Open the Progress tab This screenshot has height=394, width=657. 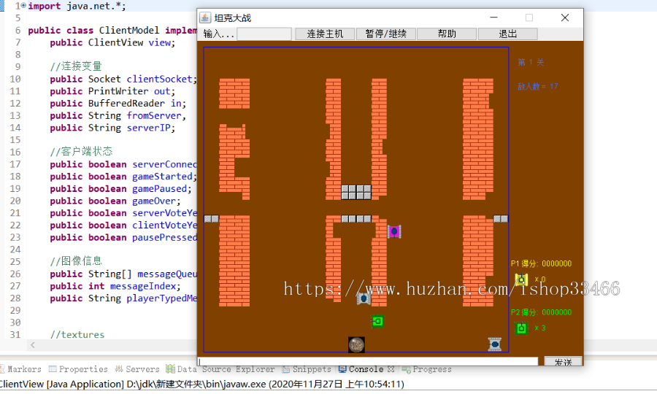(427, 369)
